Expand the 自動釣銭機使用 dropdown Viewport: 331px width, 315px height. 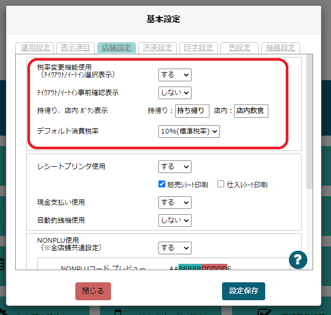click(x=175, y=221)
